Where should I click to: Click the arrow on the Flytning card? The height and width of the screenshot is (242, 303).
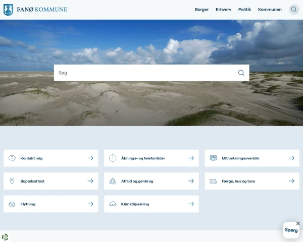pyautogui.click(x=90, y=204)
